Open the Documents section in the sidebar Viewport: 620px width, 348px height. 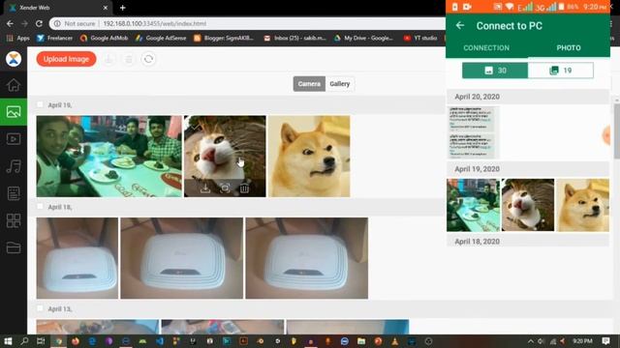(14, 193)
